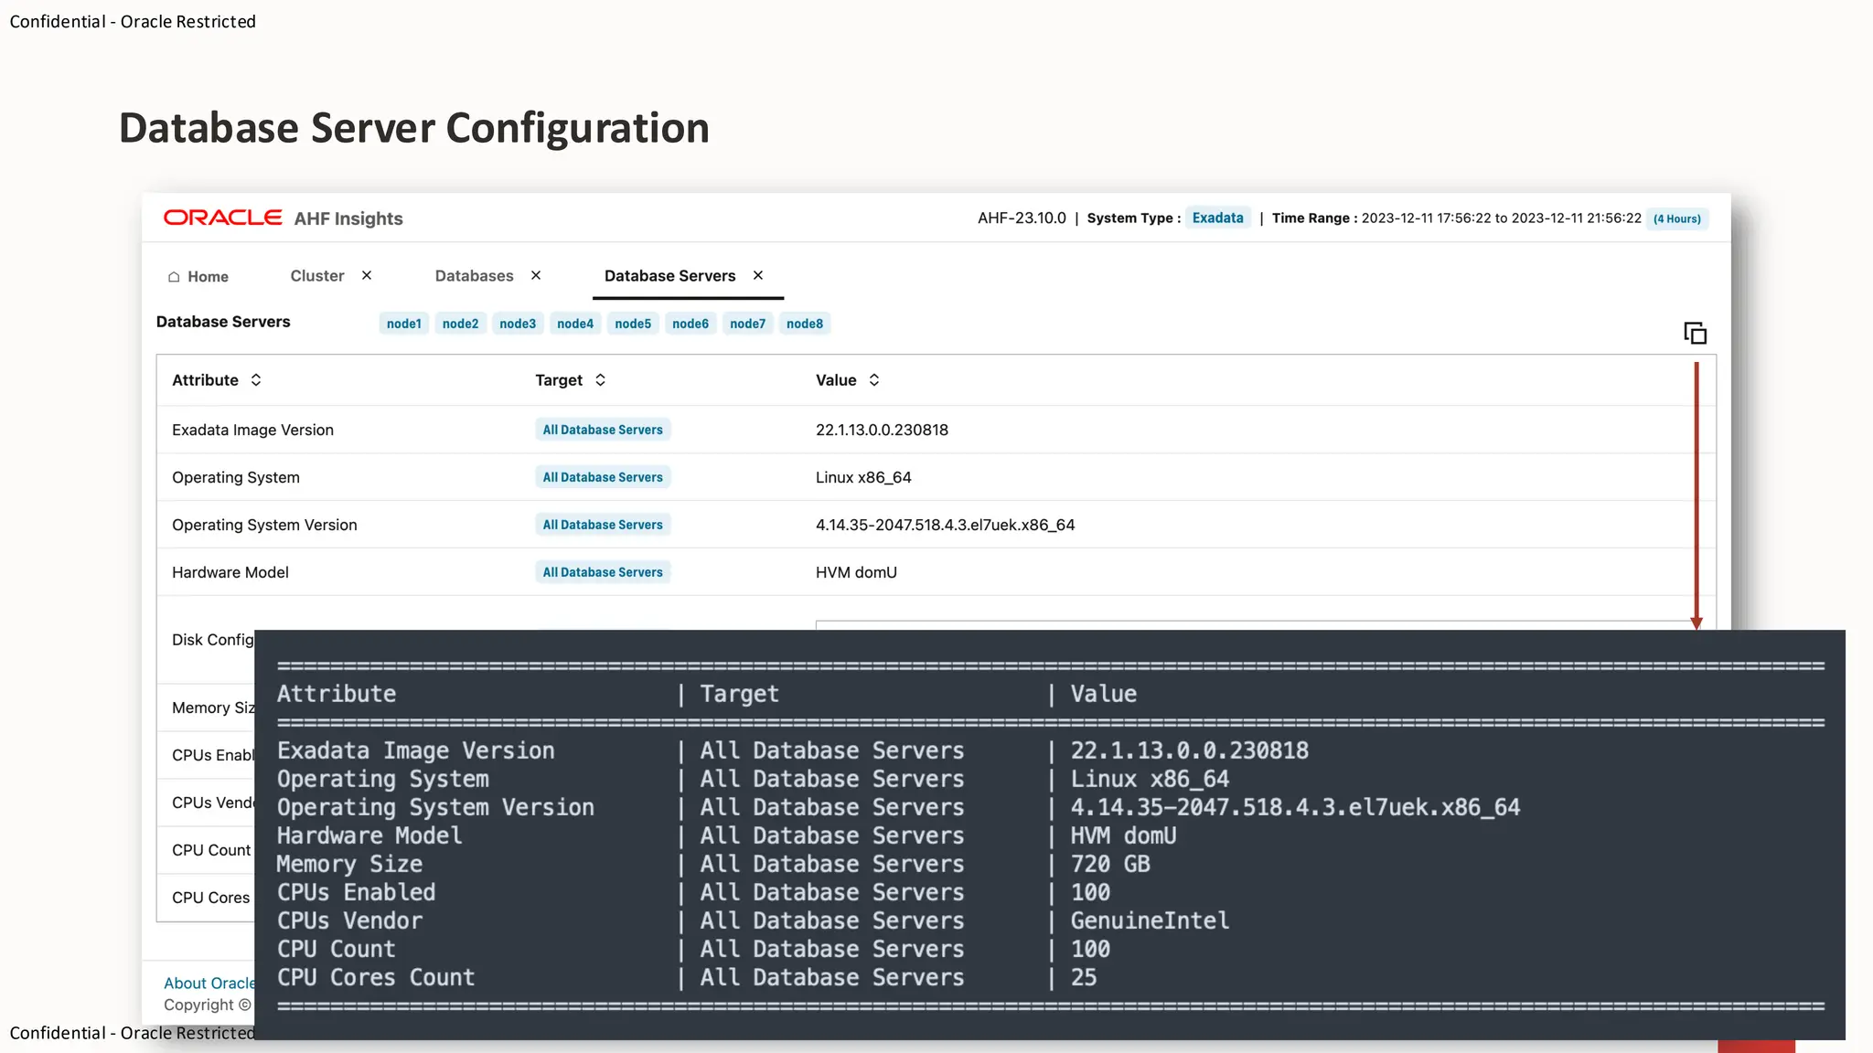Click the Exadata system type badge
Screen dimensions: 1873x1053
pyautogui.click(x=1218, y=218)
